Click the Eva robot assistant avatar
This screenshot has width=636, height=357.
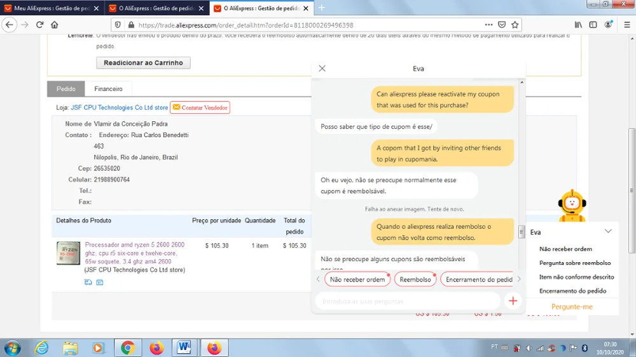pos(572,206)
